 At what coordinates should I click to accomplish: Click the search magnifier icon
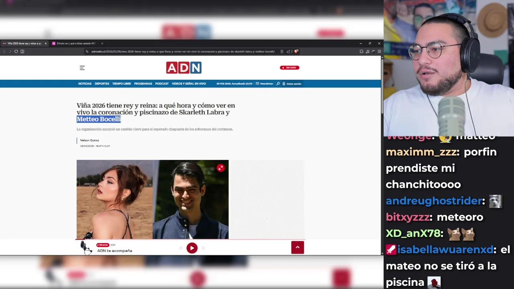coord(278,83)
